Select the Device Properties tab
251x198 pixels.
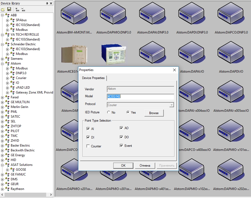[x=93, y=78]
